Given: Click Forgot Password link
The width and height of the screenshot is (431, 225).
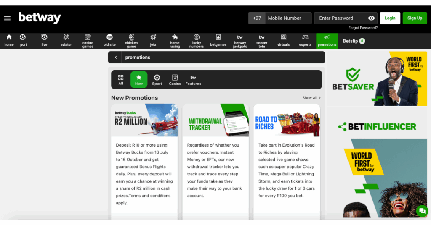Looking at the screenshot, I should coord(363,28).
